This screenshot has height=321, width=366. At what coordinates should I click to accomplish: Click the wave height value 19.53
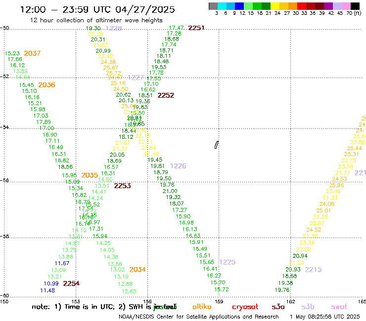[x=159, y=67]
